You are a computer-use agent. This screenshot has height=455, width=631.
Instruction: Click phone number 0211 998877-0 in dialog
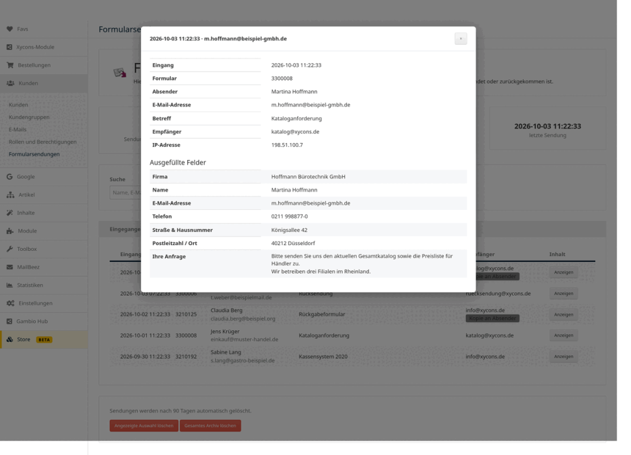point(289,216)
